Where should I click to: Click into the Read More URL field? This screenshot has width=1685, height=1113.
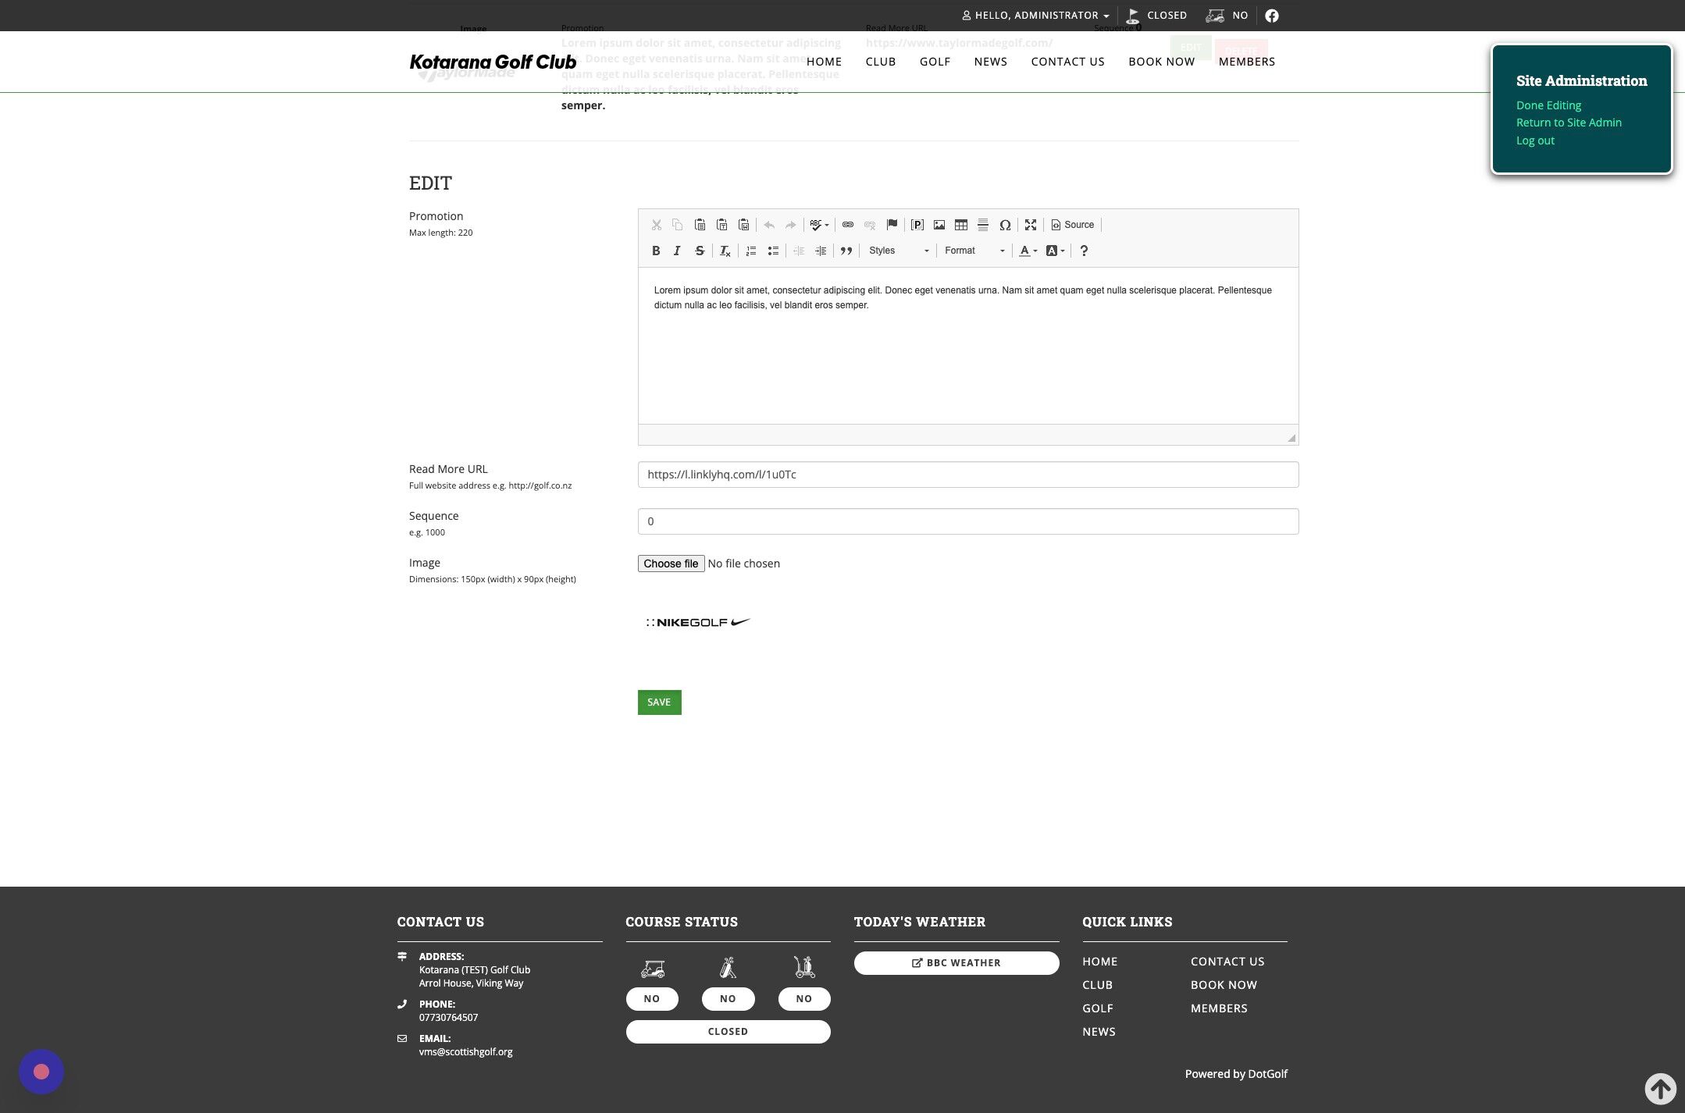(x=967, y=475)
